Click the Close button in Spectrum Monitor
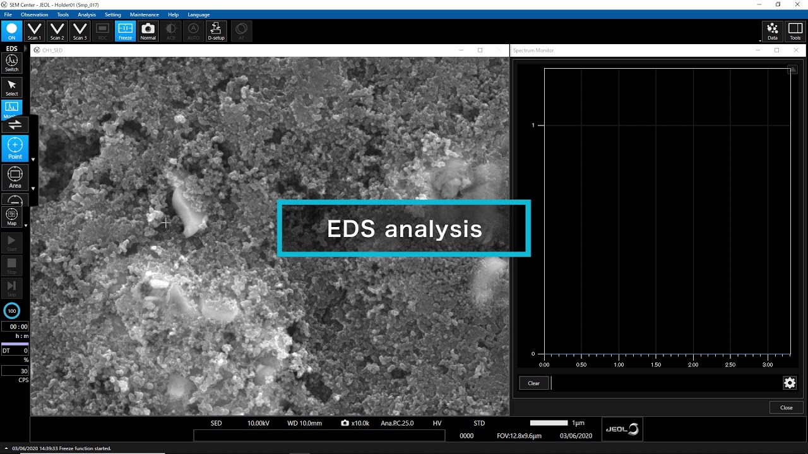808x454 pixels. click(x=786, y=407)
